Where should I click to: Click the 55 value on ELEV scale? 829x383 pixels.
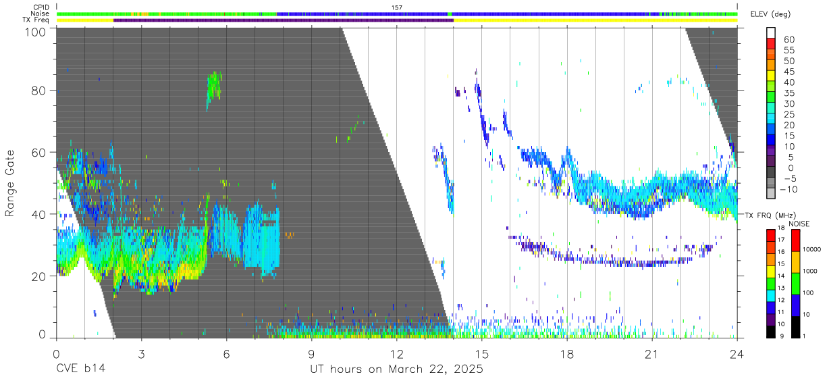click(x=789, y=50)
